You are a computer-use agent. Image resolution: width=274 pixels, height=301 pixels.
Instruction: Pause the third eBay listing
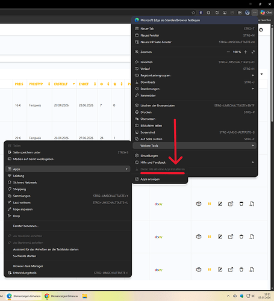coord(210,270)
